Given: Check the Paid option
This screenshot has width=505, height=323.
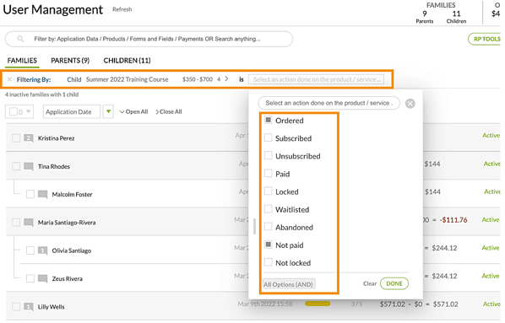Looking at the screenshot, I should click(x=268, y=174).
